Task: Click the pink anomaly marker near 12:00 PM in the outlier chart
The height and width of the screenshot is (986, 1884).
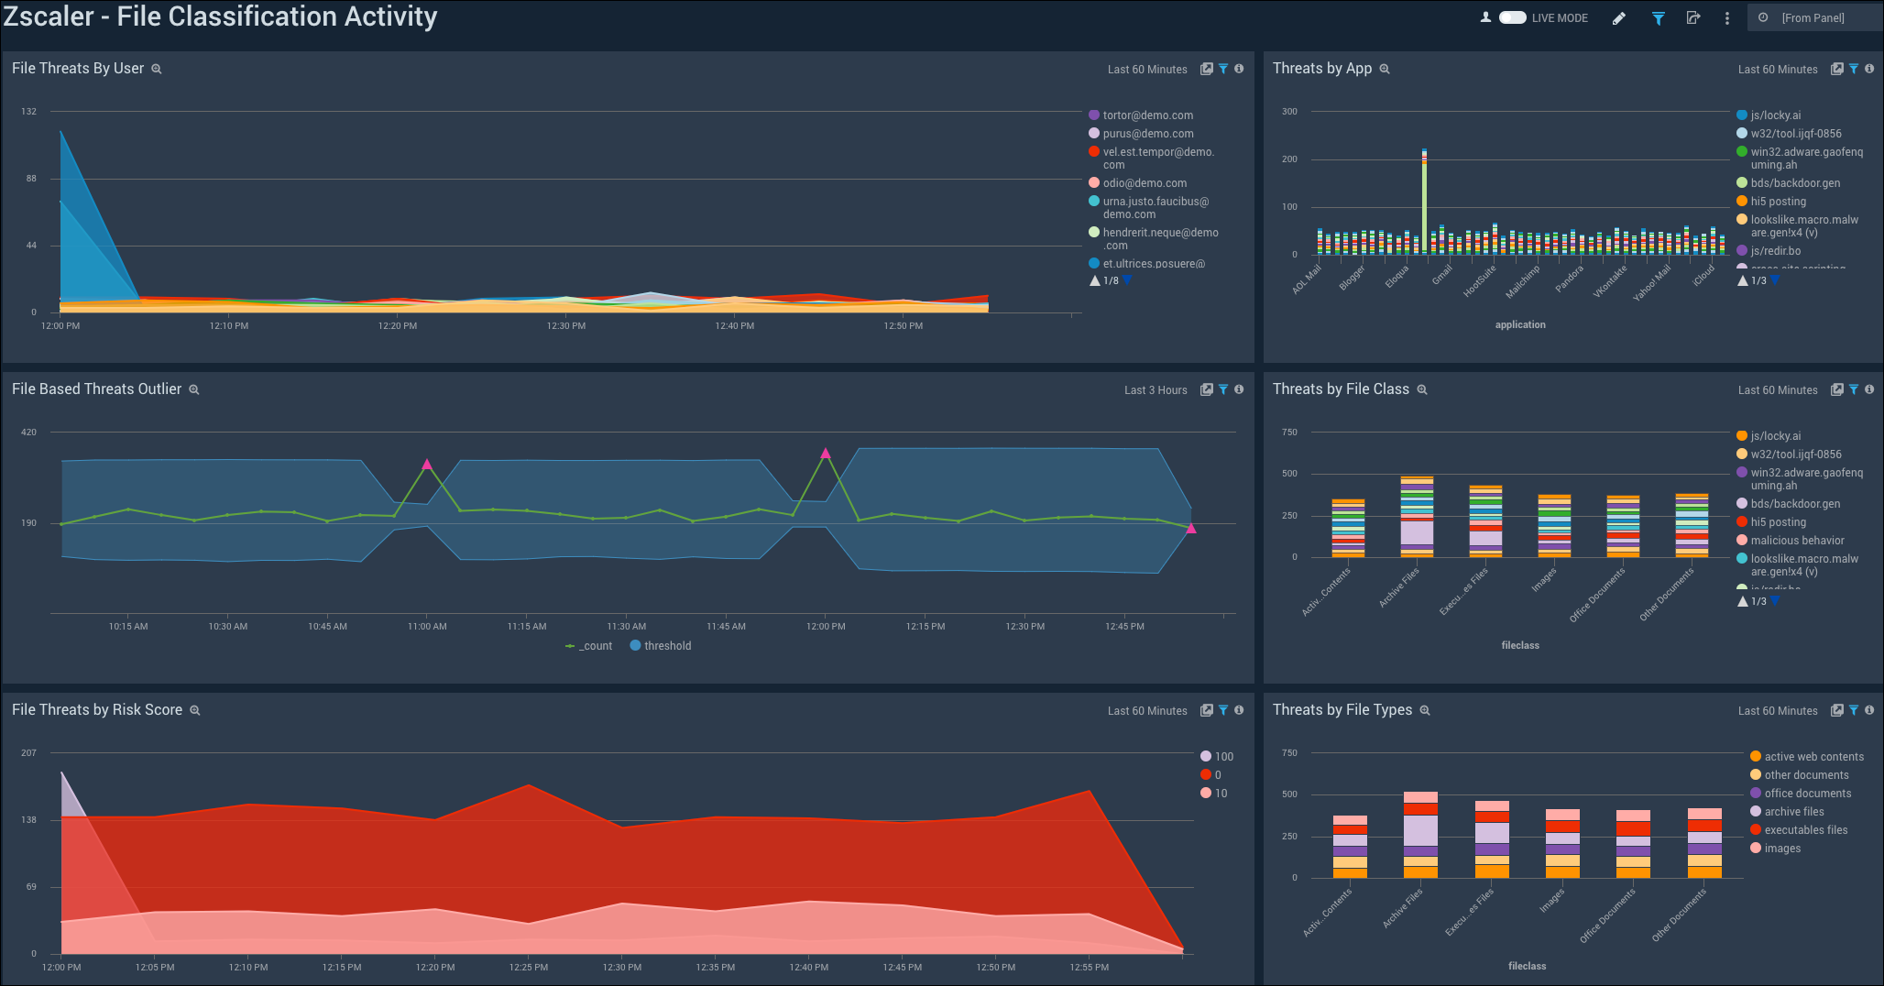Action: click(826, 452)
